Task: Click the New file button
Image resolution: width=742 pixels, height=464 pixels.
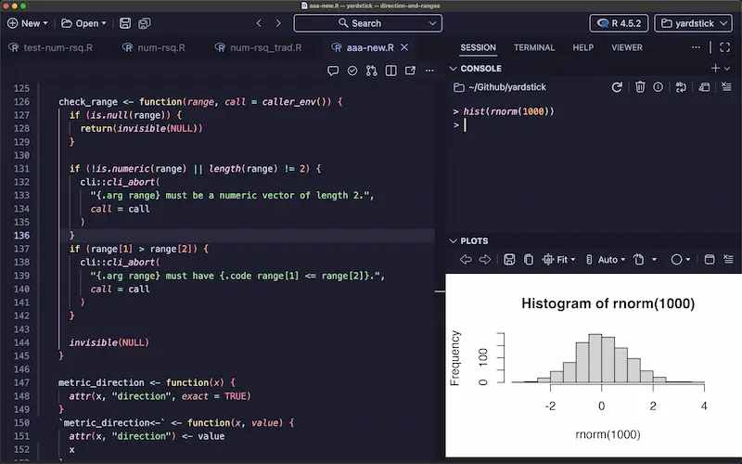Action: 26,23
